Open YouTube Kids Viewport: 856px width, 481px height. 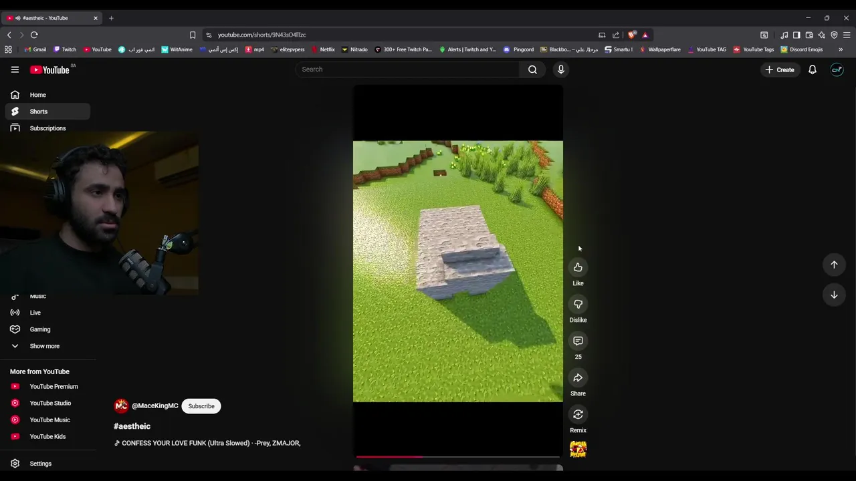pos(47,436)
